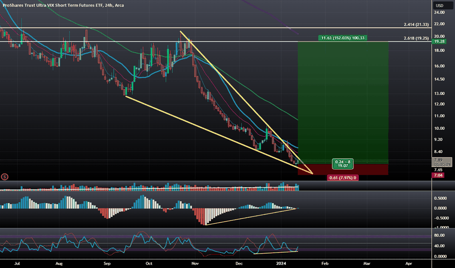Click the green 19.28 price tag
The image size is (455, 268).
(x=439, y=41)
